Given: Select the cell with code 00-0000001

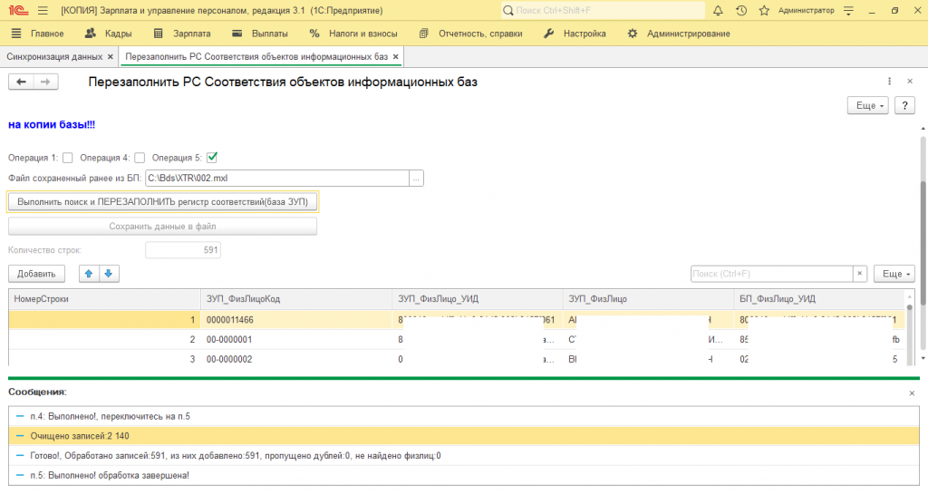Looking at the screenshot, I should 296,340.
